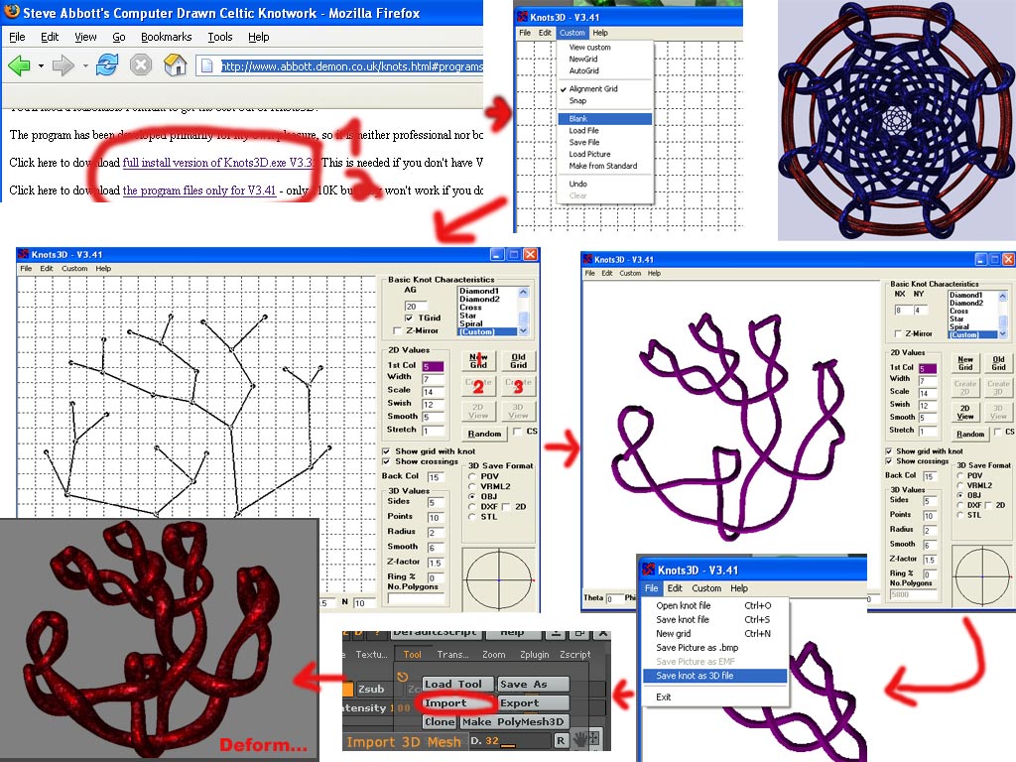Select STL save format in grid-drawing window
The width and height of the screenshot is (1016, 762).
[x=472, y=517]
